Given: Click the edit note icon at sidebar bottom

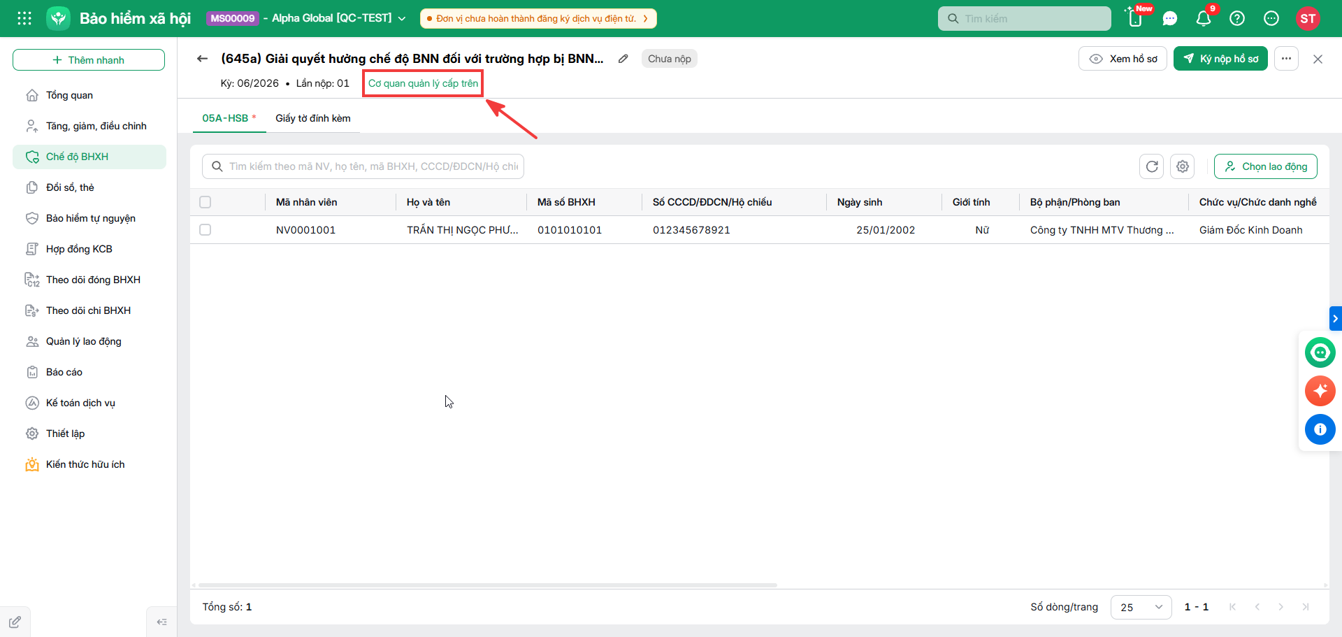Looking at the screenshot, I should pyautogui.click(x=15, y=622).
